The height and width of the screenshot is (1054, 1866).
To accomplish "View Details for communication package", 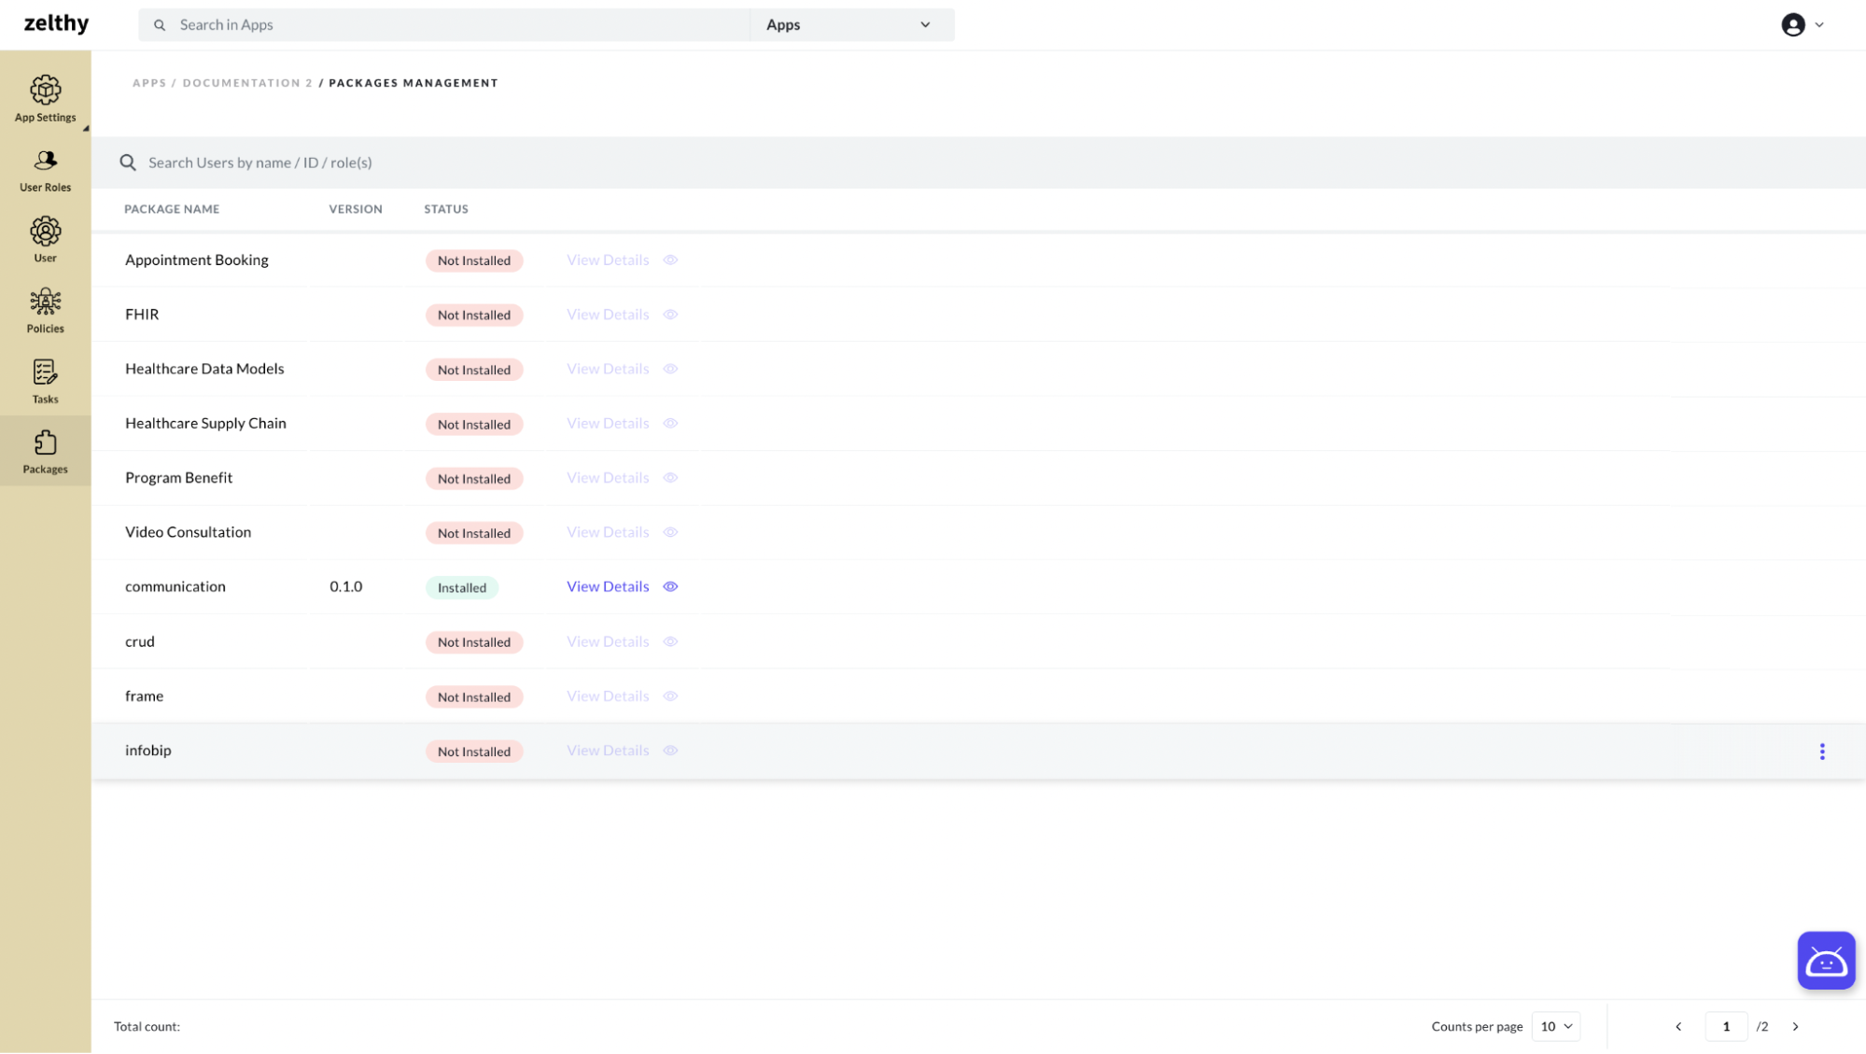I will pos(608,587).
